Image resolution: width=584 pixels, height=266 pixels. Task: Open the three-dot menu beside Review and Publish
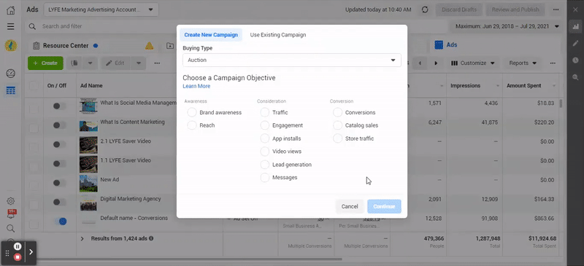pos(556,9)
